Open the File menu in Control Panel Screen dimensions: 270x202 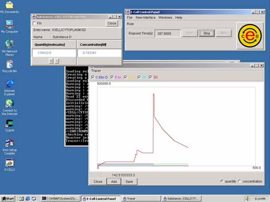[x=130, y=17]
